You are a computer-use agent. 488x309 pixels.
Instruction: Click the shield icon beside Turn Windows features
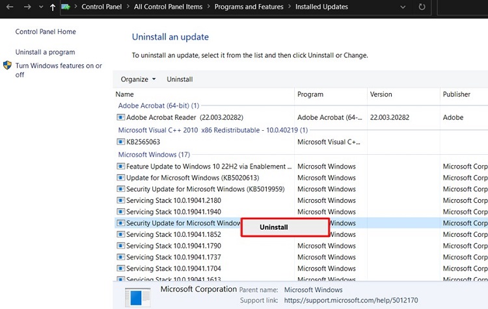tap(7, 66)
